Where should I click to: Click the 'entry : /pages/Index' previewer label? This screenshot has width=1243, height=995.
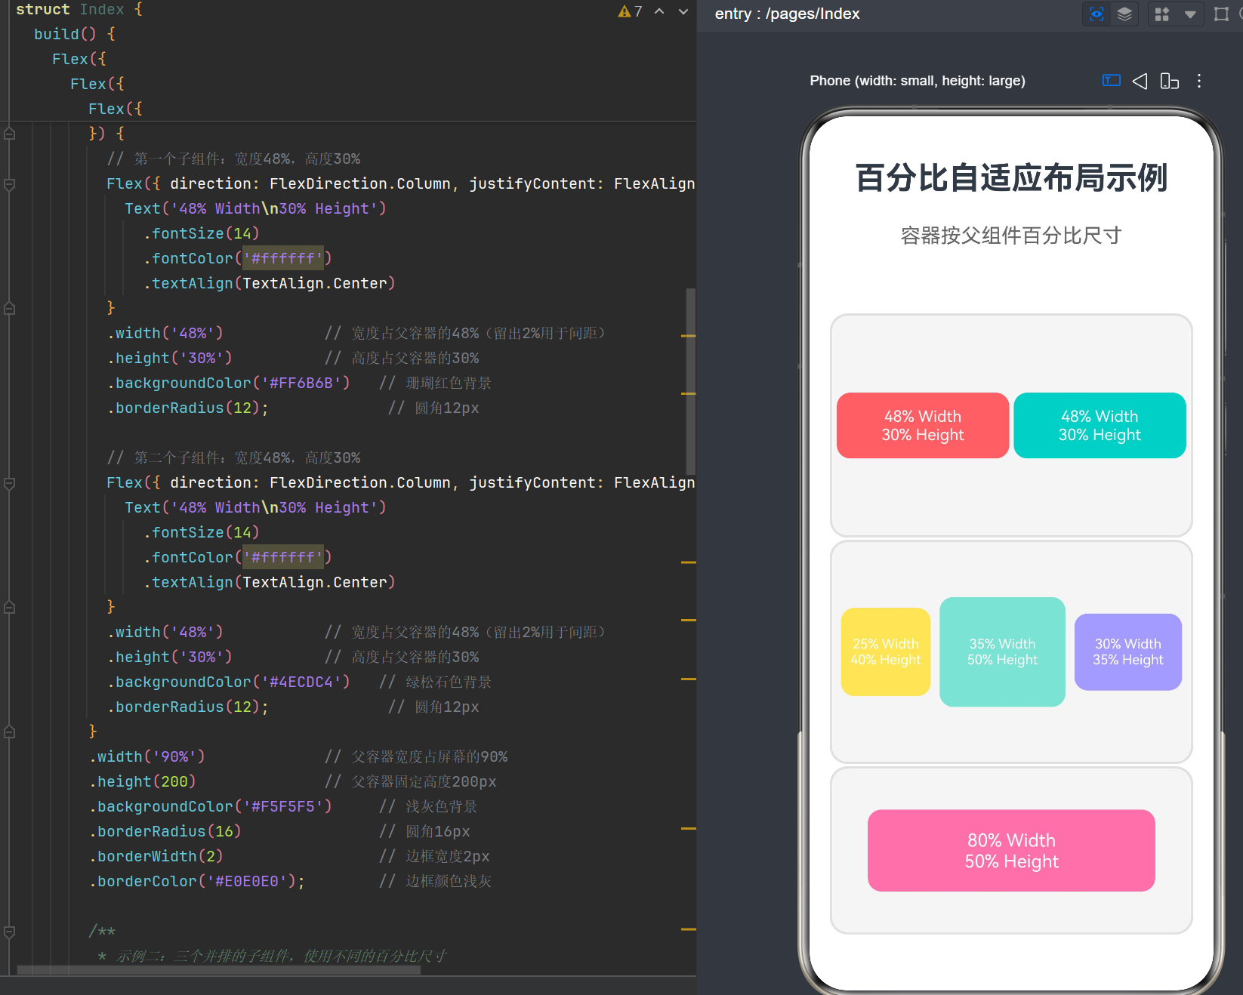click(788, 14)
